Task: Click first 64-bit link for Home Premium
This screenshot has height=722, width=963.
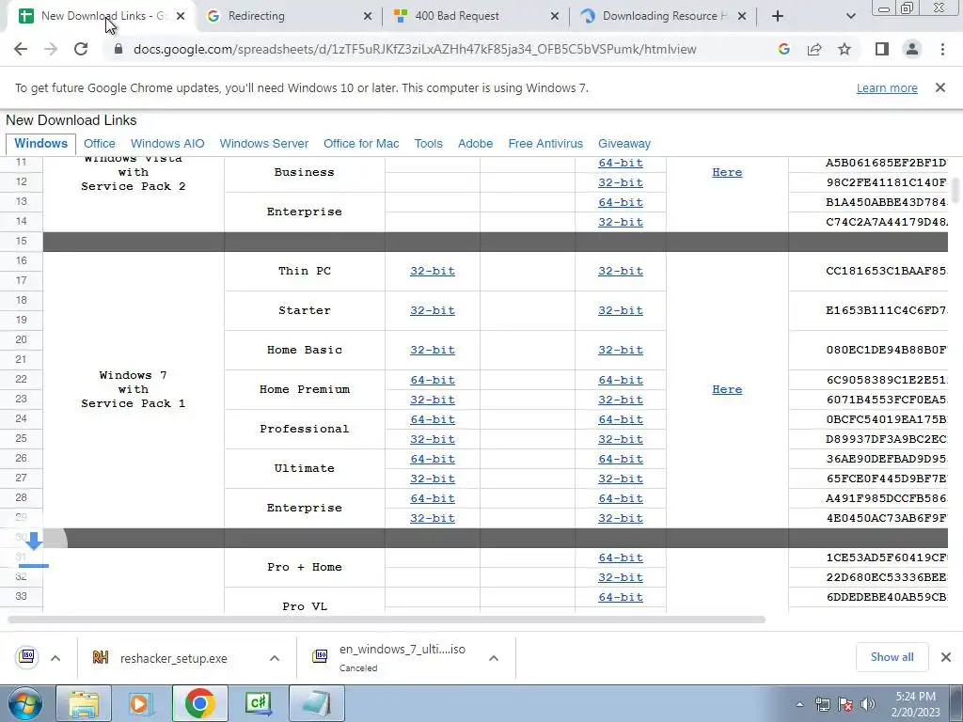Action: click(x=433, y=380)
